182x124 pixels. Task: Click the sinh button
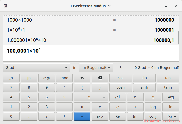pyautogui.click(x=144, y=87)
